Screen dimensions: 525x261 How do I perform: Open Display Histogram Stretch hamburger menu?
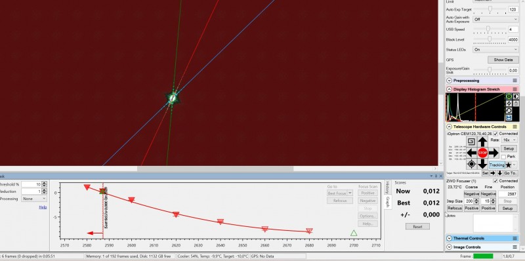[514, 89]
